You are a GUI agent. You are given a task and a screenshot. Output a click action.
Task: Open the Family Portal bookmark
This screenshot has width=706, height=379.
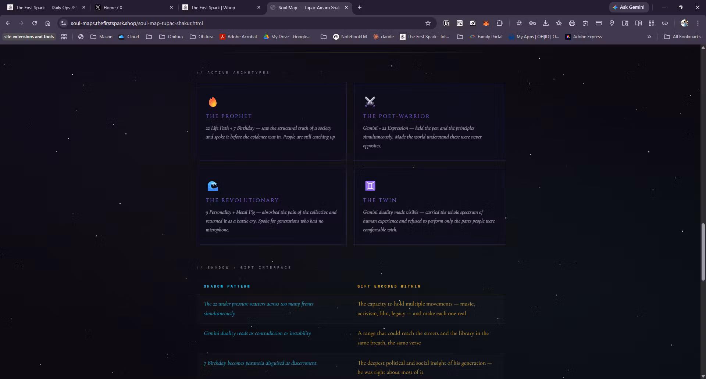(486, 37)
